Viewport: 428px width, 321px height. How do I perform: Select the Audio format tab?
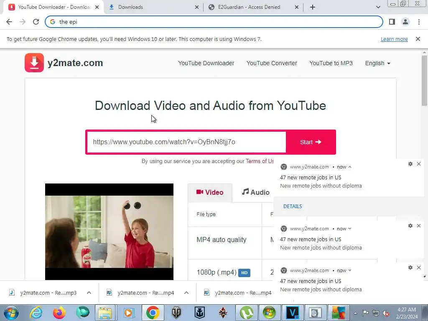[255, 192]
